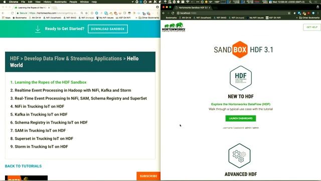
Task: Open the Help menu
Action: (x=94, y=2)
